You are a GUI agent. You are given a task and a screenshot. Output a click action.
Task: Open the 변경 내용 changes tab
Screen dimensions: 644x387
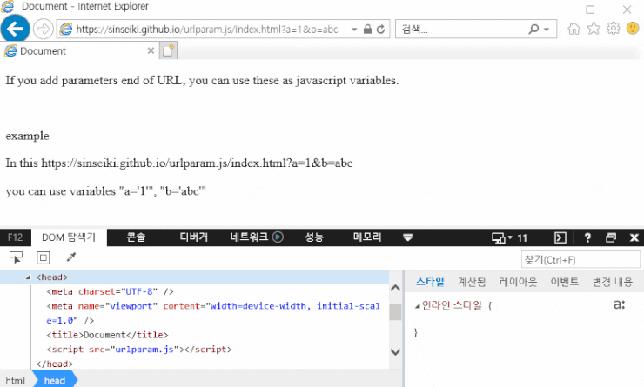(x=612, y=282)
